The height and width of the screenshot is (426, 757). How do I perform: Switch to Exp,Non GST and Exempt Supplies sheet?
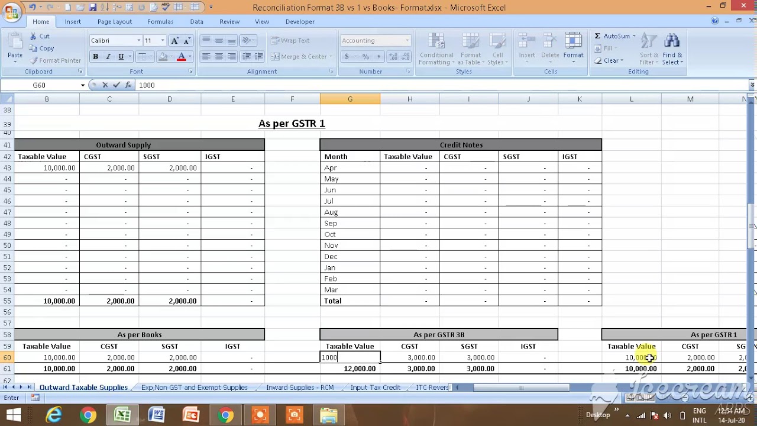(194, 388)
